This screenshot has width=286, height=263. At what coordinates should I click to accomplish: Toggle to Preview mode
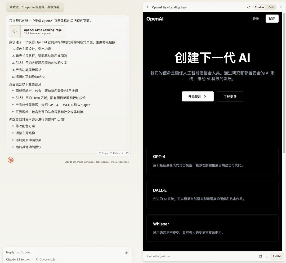pos(259,7)
